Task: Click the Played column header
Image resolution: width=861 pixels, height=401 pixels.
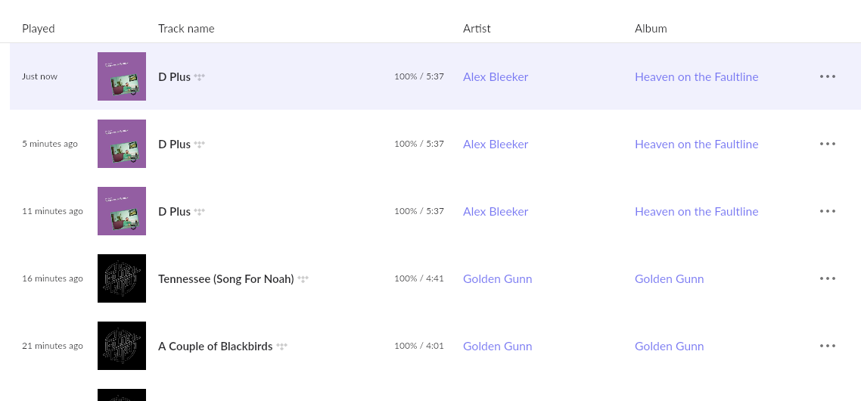Action: [x=39, y=29]
